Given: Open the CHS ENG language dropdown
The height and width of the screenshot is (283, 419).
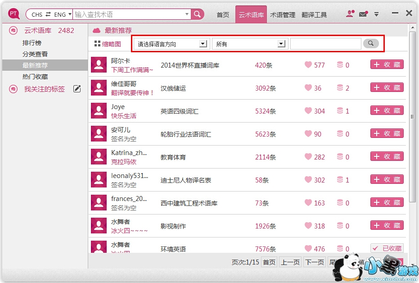Looking at the screenshot, I should coord(70,14).
